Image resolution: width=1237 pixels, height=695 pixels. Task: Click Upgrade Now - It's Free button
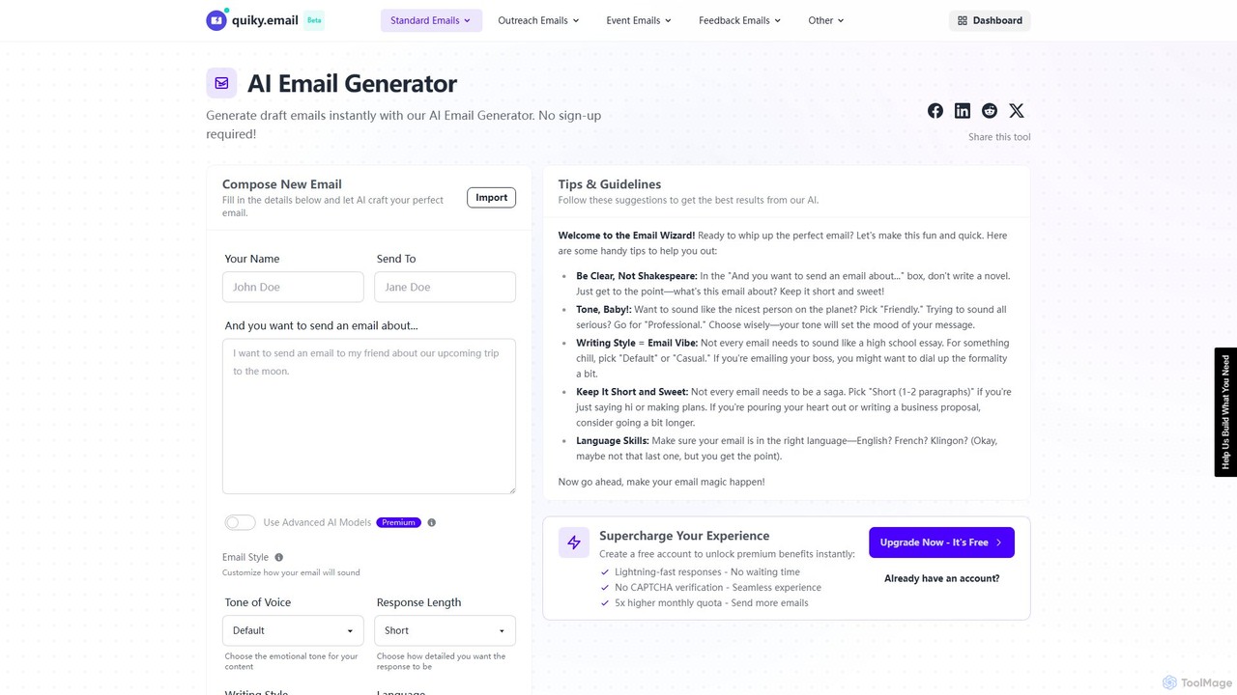(x=941, y=542)
